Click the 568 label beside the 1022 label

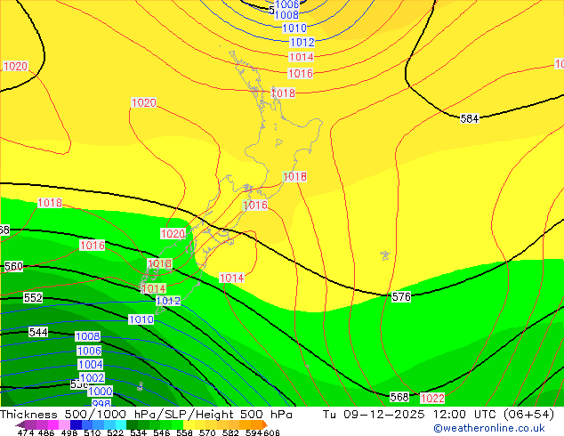[399, 397]
